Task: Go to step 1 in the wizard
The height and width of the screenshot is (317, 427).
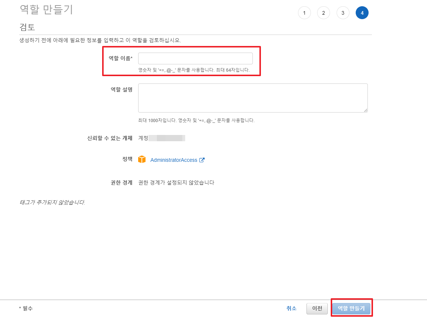Action: [304, 13]
